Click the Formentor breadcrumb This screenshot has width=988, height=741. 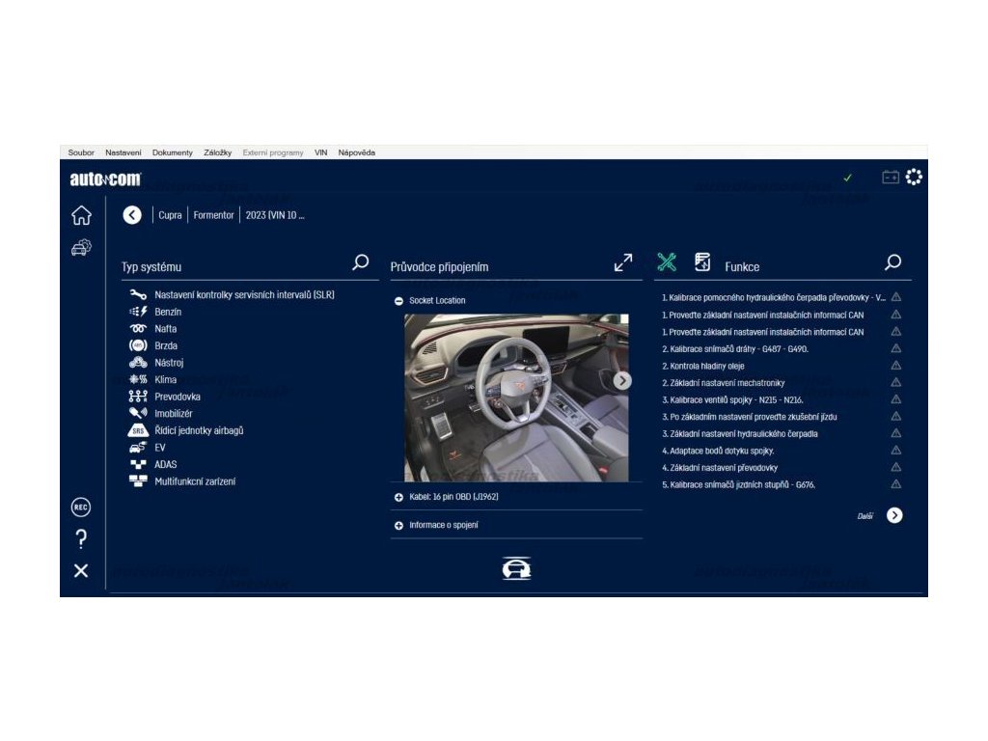(213, 215)
